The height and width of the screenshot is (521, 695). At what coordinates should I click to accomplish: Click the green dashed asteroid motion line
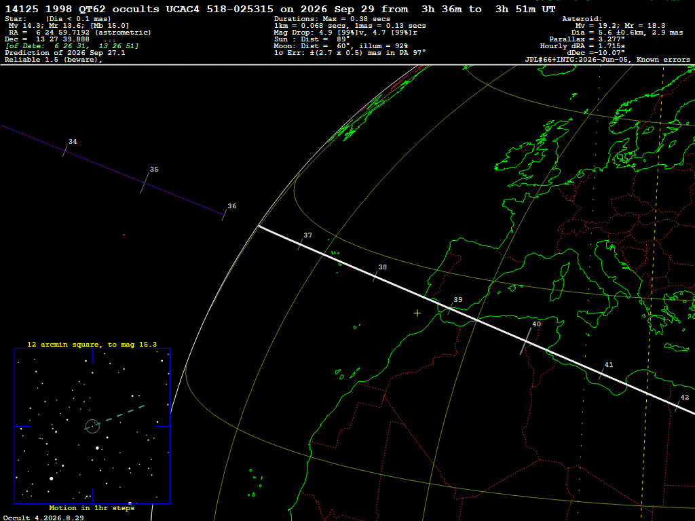coord(119,414)
